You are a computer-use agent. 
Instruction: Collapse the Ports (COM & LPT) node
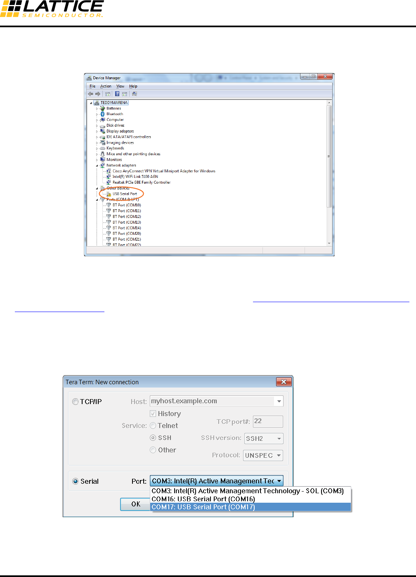click(x=97, y=200)
